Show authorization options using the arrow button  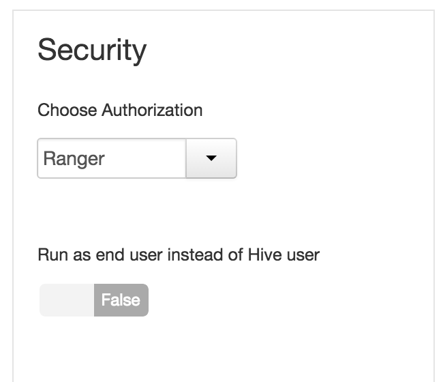(211, 158)
